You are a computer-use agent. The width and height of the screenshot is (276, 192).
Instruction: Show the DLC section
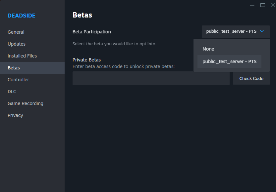coord(12,92)
